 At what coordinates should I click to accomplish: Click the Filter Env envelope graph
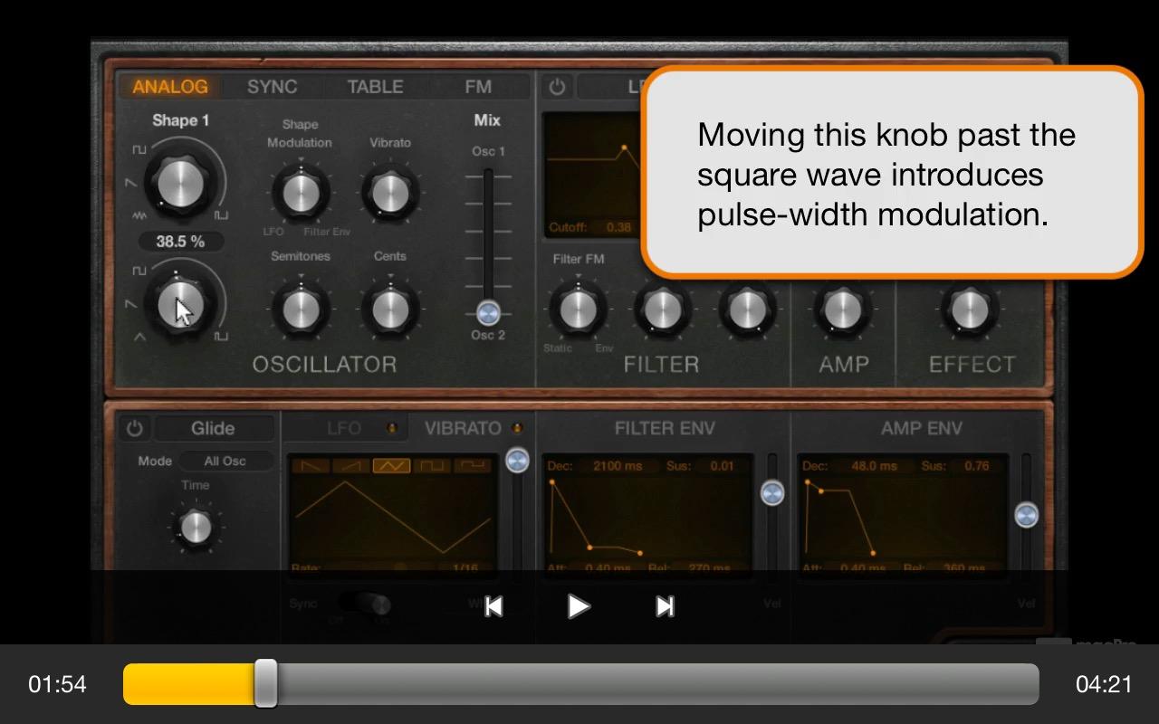[x=647, y=518]
